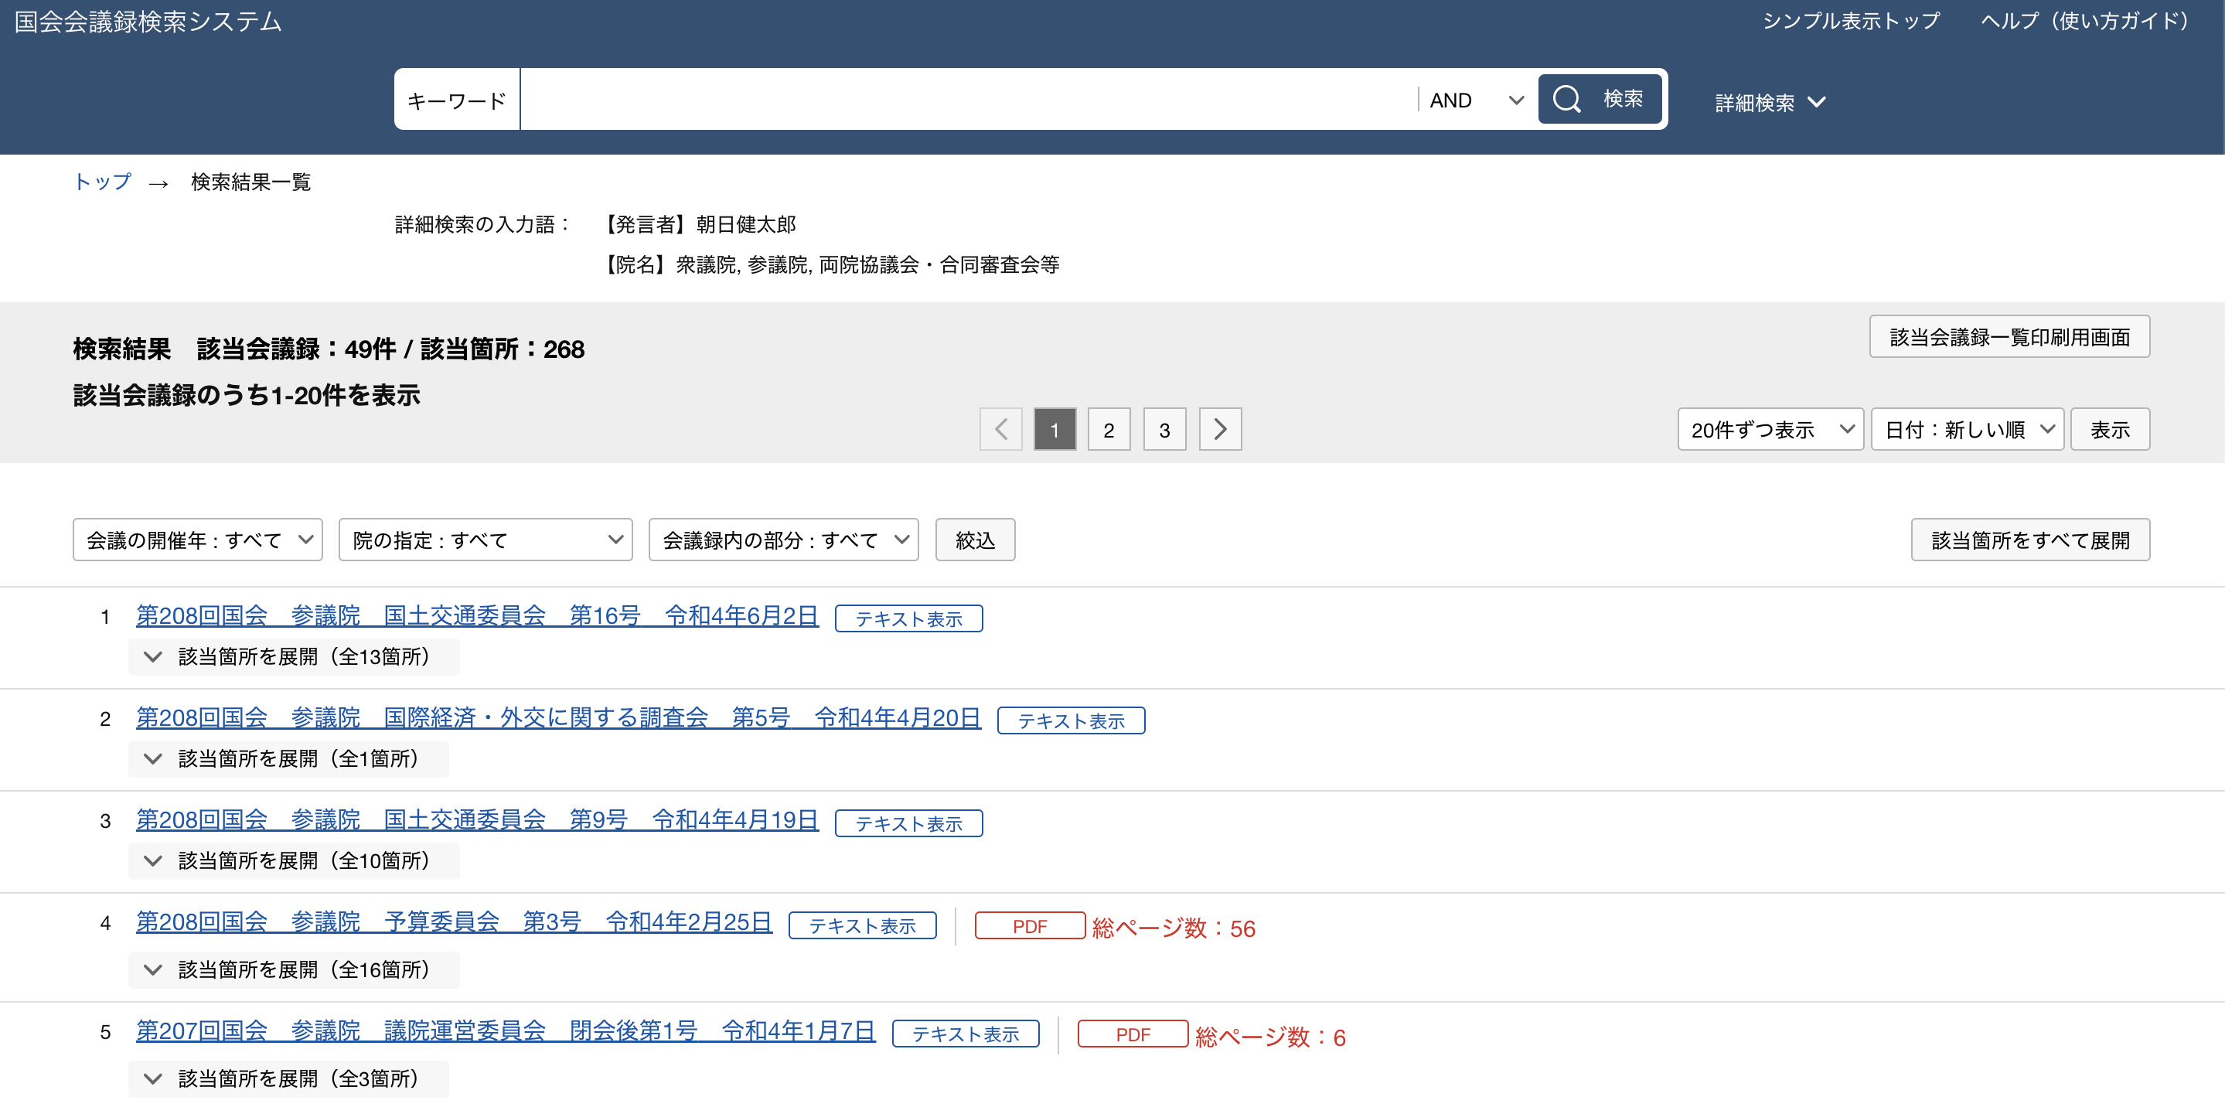Click the 表示 button beside sort dropdown
Viewport: 2225px width, 1107px height.
click(2109, 429)
